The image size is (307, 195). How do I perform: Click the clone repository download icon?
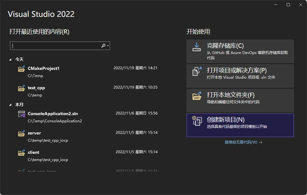tap(197, 47)
